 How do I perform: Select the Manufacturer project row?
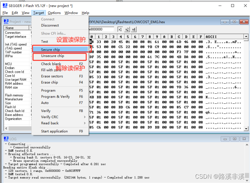[x=18, y=99]
